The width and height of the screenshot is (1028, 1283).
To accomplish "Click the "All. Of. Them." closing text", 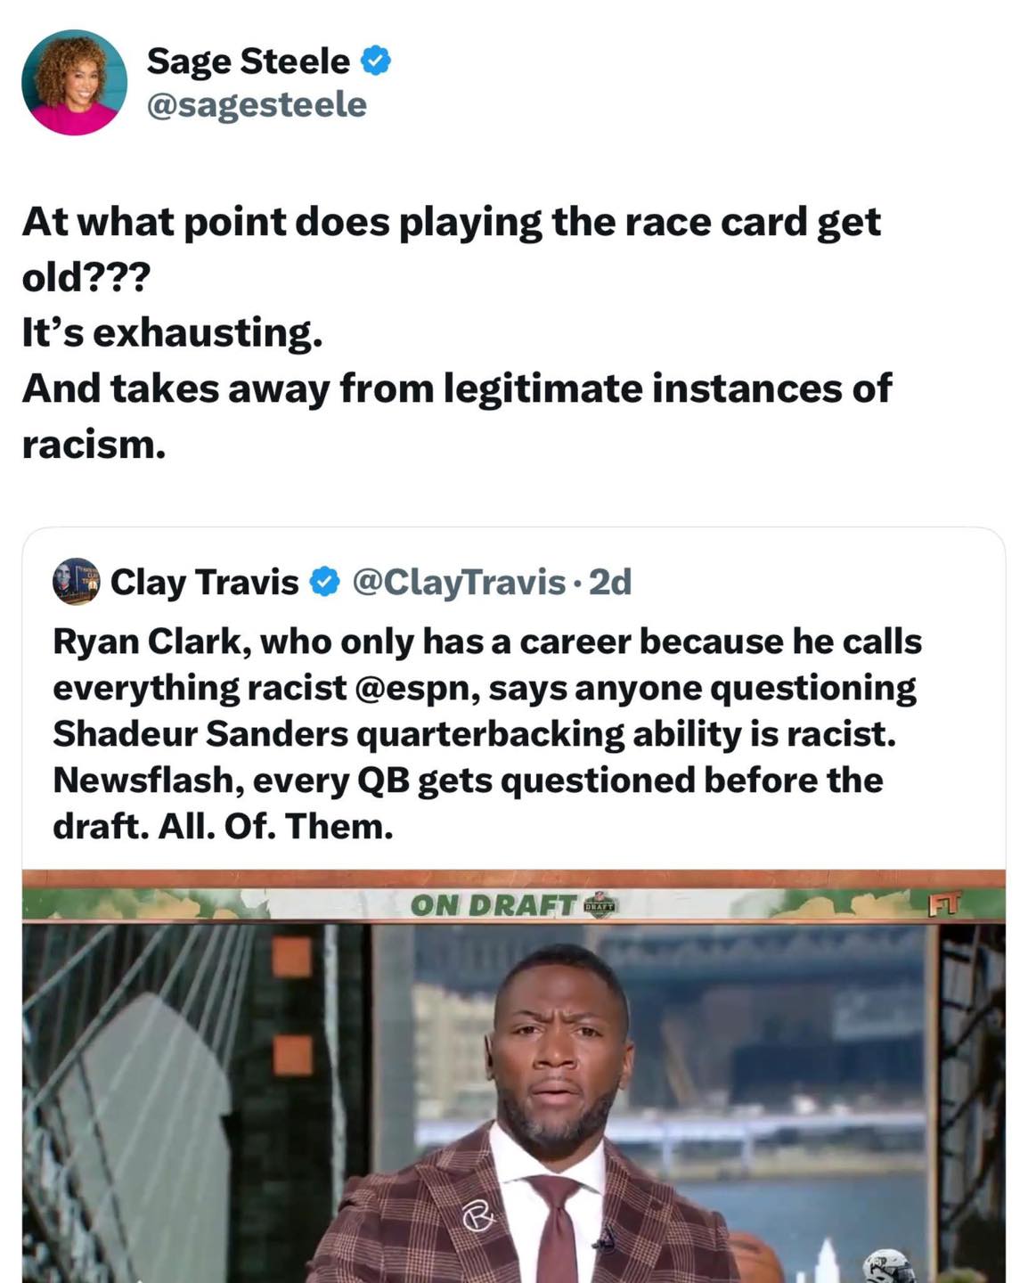I will tap(276, 827).
